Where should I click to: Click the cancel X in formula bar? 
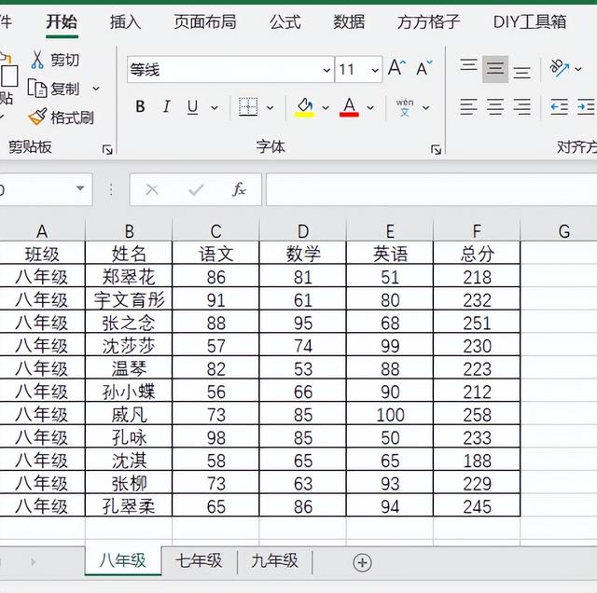[152, 189]
